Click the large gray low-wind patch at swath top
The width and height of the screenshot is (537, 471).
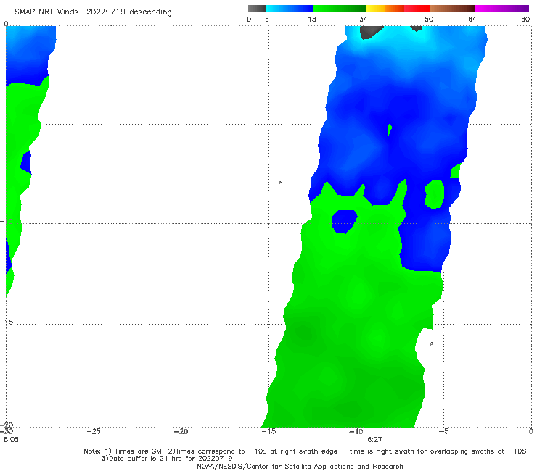coord(369,32)
